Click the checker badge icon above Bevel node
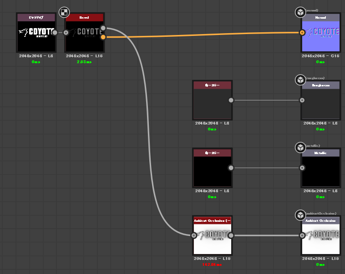The height and width of the screenshot is (274, 345). (64, 12)
